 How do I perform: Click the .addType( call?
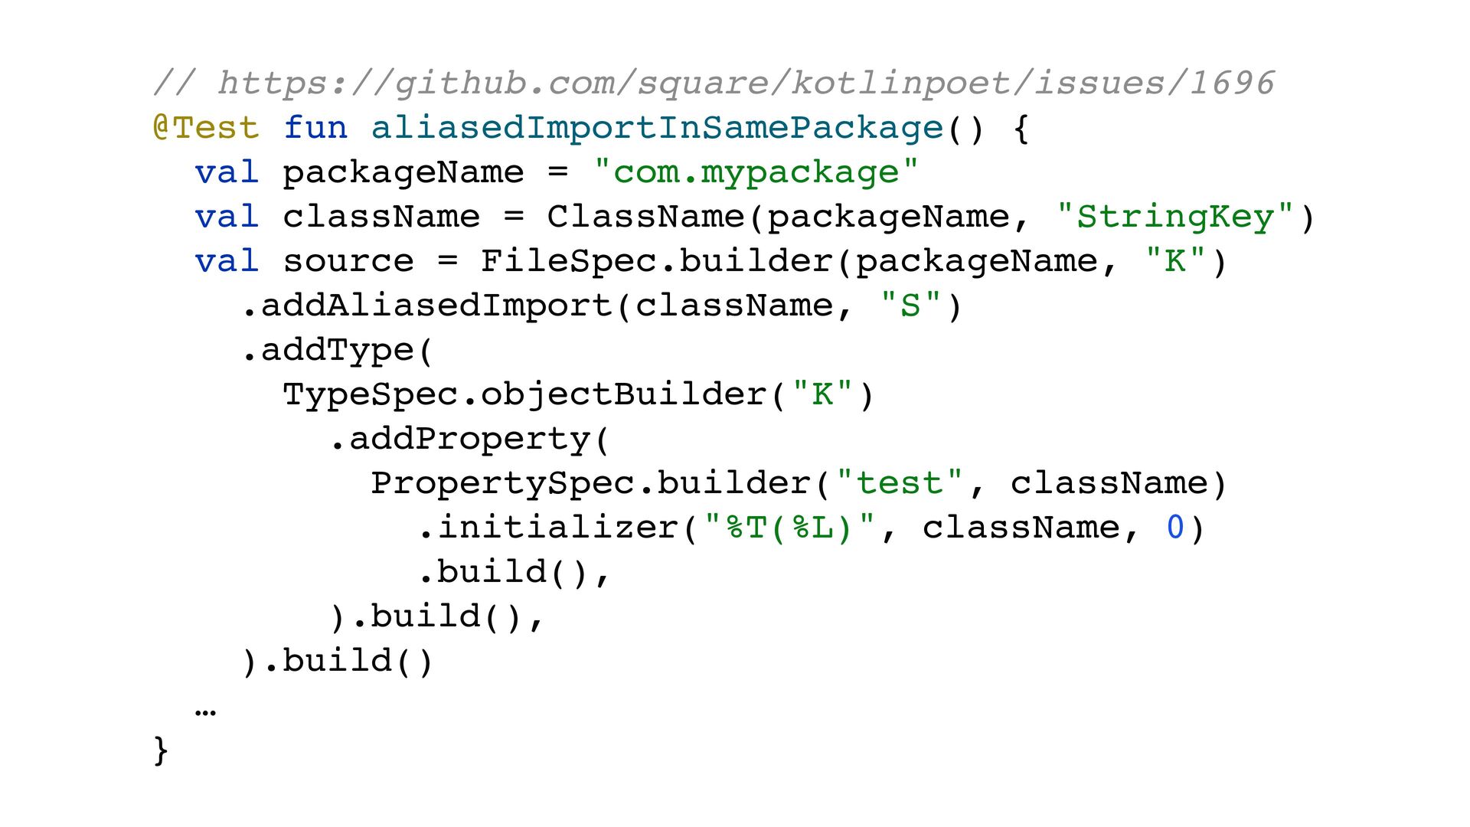click(x=338, y=350)
